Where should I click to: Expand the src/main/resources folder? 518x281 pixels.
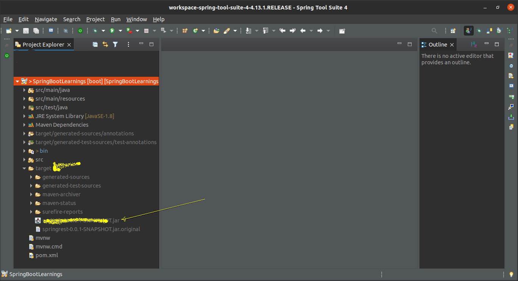click(x=24, y=99)
